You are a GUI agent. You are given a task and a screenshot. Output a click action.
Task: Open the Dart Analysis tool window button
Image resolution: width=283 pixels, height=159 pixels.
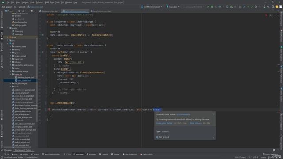tap(146, 154)
